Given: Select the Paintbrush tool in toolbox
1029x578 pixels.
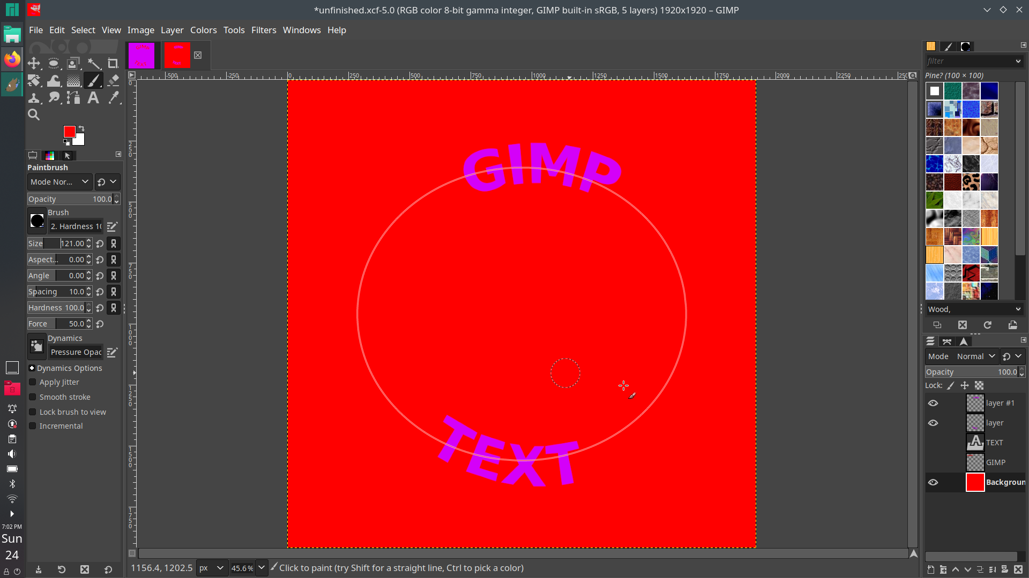Looking at the screenshot, I should 93,81.
